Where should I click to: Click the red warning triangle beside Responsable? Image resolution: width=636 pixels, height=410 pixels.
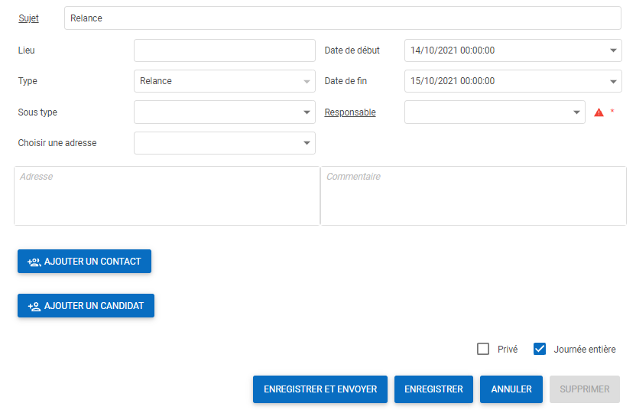(x=599, y=112)
